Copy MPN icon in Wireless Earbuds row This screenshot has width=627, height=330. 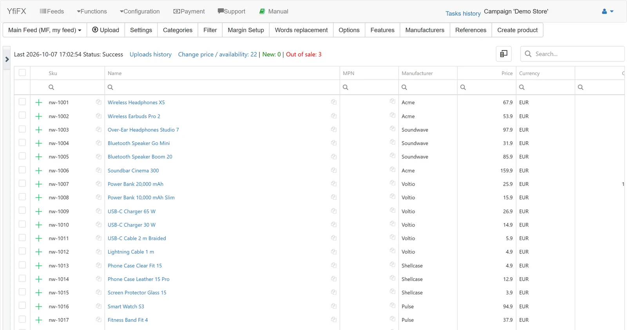392,115
